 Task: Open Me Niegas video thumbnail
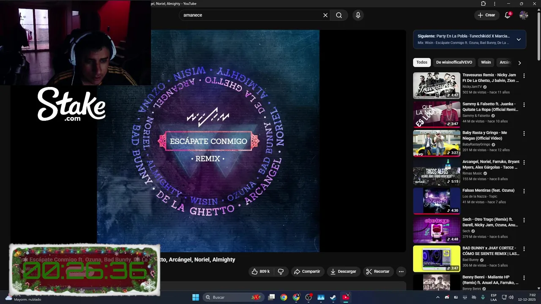(437, 143)
